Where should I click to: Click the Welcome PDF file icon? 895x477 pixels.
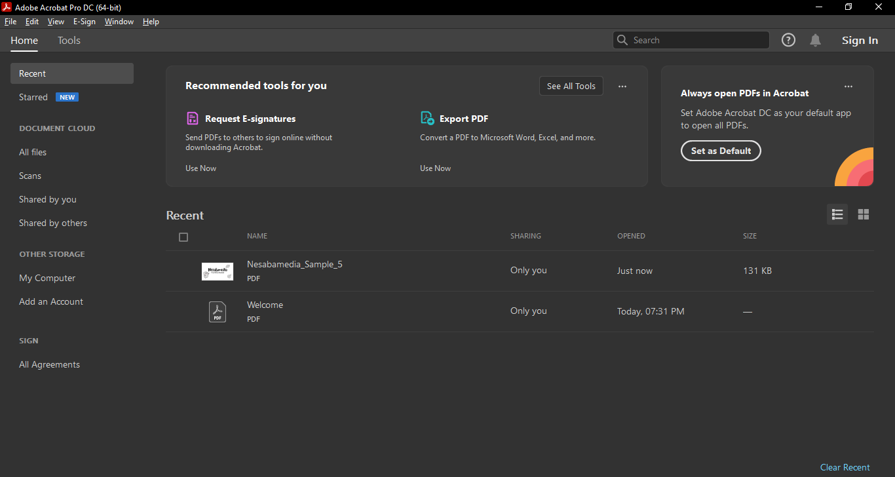click(218, 311)
